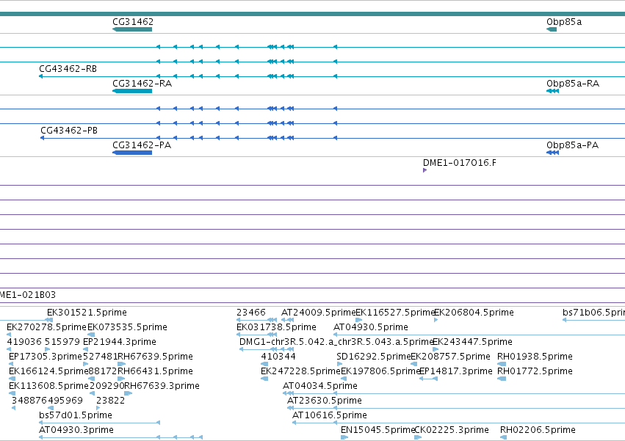Select EP14817.3prime label
The width and height of the screenshot is (625, 441).
click(x=456, y=371)
